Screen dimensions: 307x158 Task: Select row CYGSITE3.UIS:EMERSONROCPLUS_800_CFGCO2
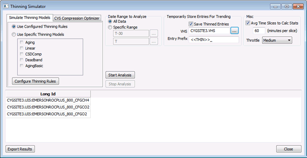click(x=48, y=108)
